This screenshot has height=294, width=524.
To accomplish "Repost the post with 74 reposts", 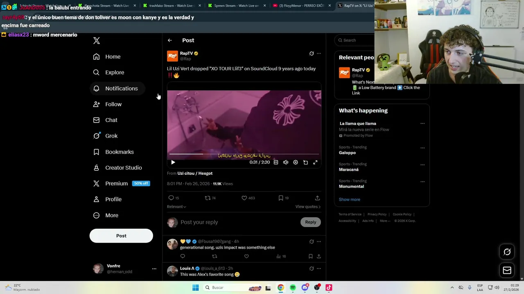I will coord(208,198).
